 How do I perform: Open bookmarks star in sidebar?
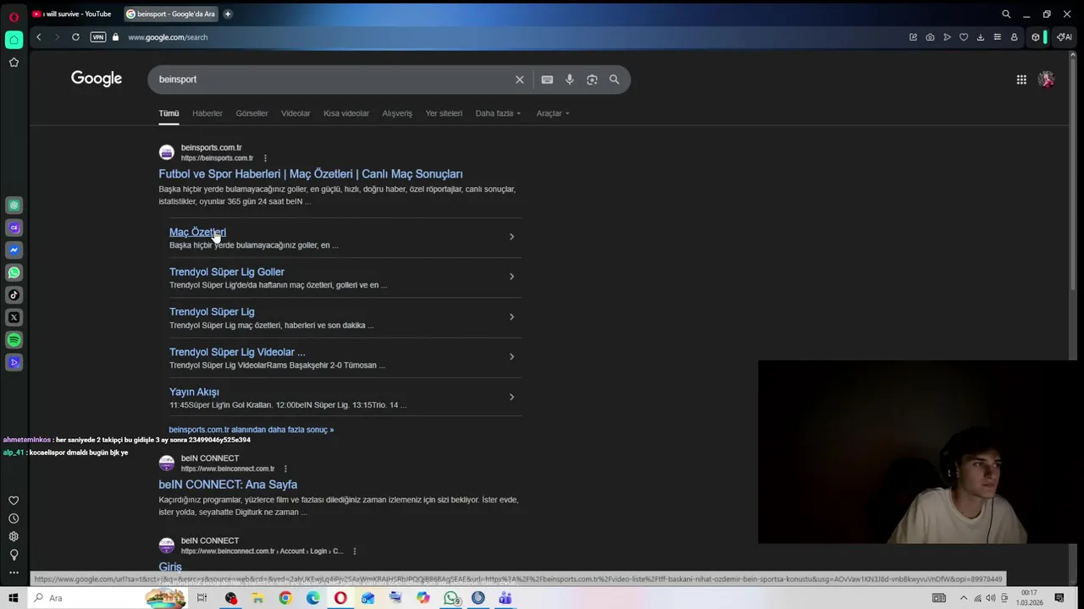tap(14, 63)
